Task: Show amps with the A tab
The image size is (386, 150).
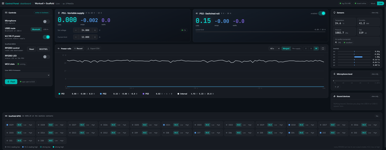Action: [x=311, y=49]
